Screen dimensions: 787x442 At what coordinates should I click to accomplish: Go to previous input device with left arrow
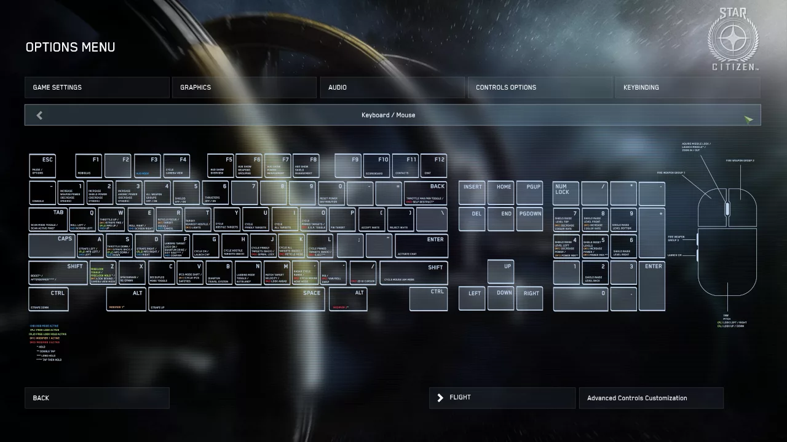coord(39,115)
